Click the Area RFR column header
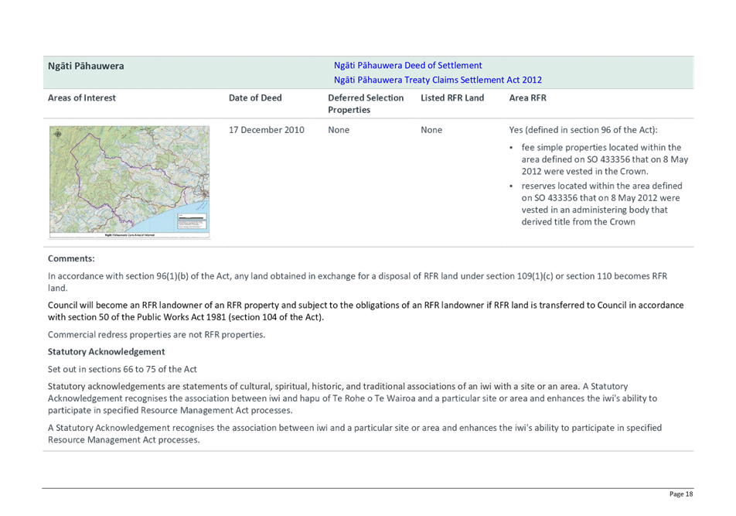This screenshot has width=736, height=516. pyautogui.click(x=527, y=98)
